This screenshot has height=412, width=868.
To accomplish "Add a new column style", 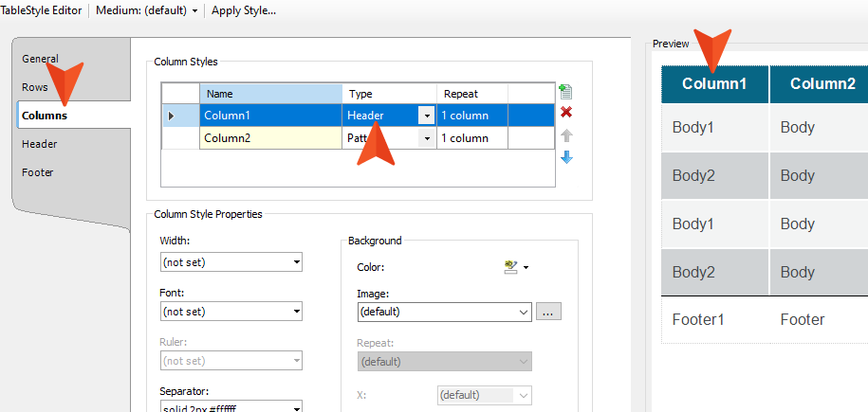I will click(x=566, y=92).
